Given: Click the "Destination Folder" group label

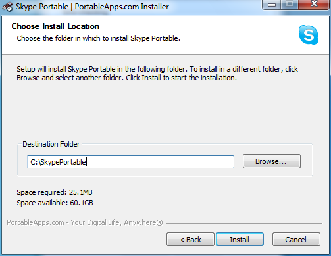Looking at the screenshot, I should click(51, 144).
